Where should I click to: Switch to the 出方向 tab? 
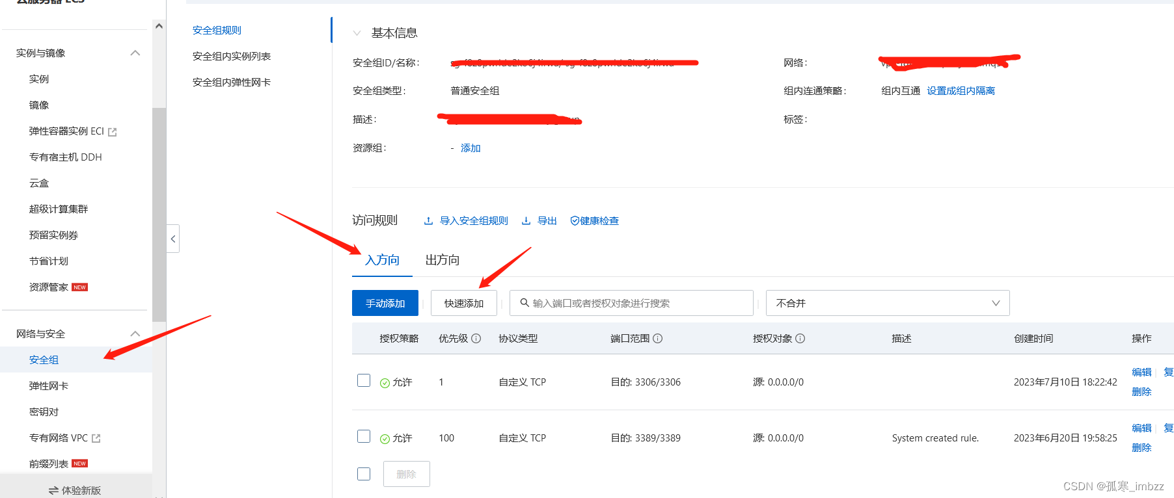[443, 260]
